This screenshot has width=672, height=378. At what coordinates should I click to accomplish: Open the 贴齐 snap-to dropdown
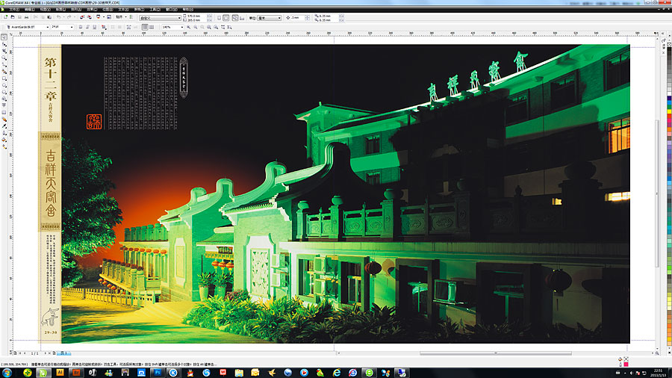tap(121, 17)
